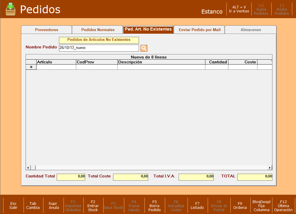Image resolution: width=296 pixels, height=214 pixels.
Task: Click the empty Artículo cell in the new row
Action: [56, 67]
